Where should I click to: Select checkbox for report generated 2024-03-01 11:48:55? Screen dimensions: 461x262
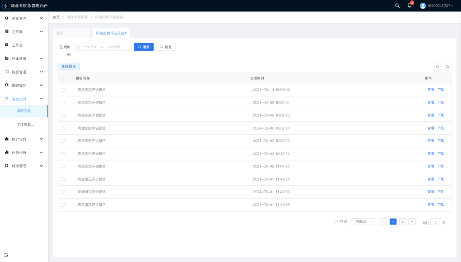pos(63,205)
